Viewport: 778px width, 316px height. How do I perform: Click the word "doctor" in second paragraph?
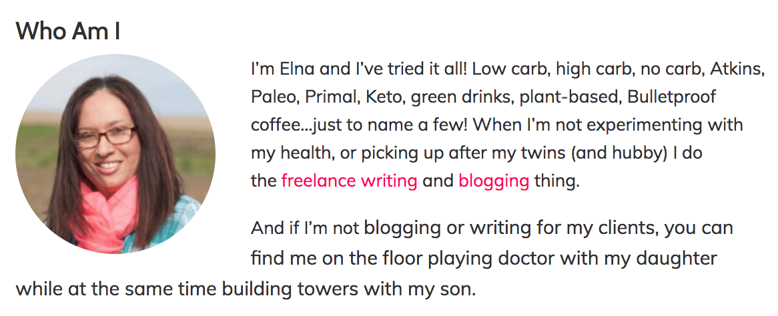coord(516,258)
